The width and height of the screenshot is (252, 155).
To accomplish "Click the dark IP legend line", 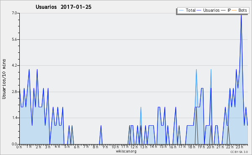I will [223, 10].
